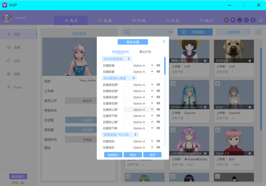Collapse the 自动看镜头通道 section

click(x=134, y=78)
